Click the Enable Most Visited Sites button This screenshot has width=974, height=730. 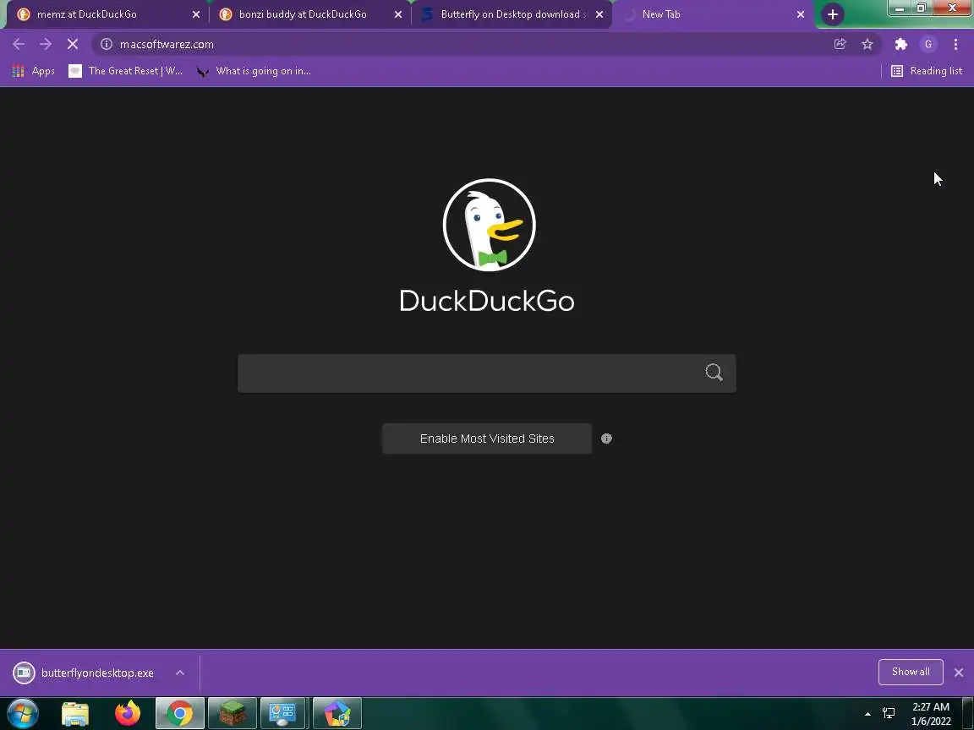487,439
